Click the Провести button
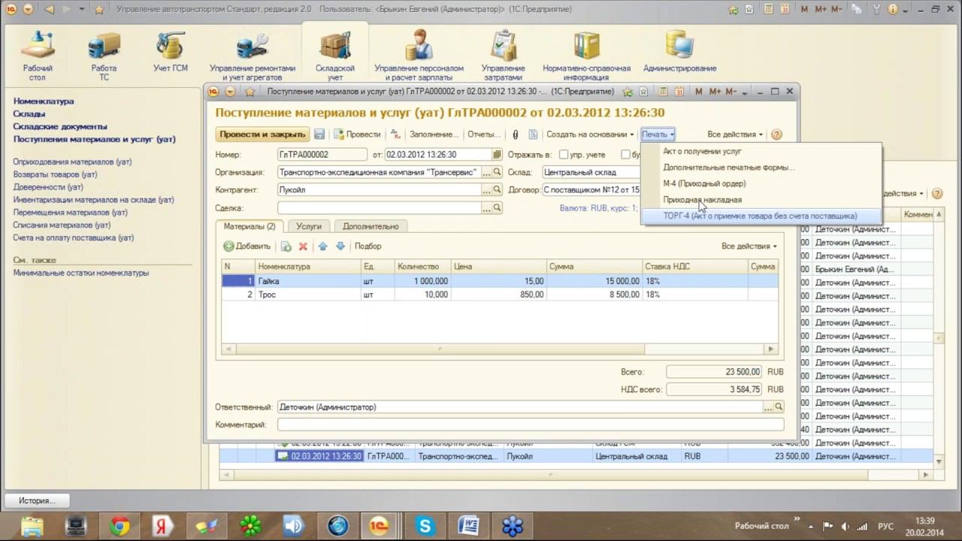 point(357,134)
